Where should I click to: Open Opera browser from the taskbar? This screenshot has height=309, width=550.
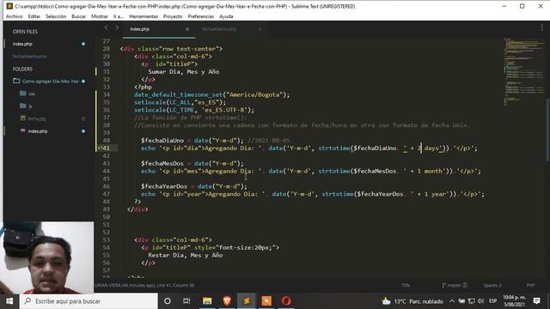pyautogui.click(x=286, y=301)
